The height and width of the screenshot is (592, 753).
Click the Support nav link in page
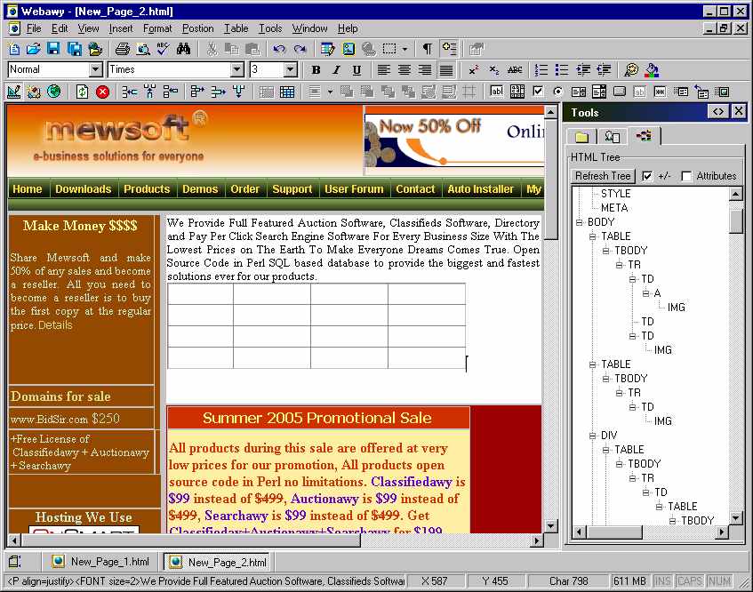coord(292,189)
